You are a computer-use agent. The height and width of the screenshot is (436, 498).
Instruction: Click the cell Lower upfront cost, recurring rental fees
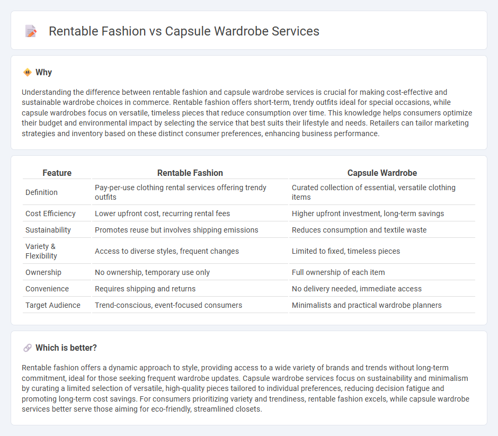click(x=190, y=213)
